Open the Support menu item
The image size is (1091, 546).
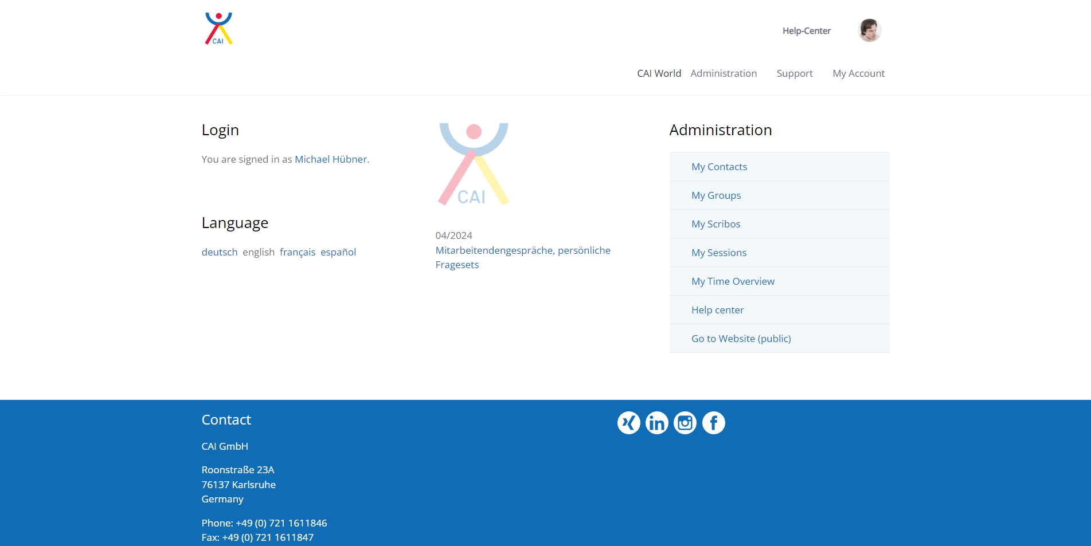point(795,73)
